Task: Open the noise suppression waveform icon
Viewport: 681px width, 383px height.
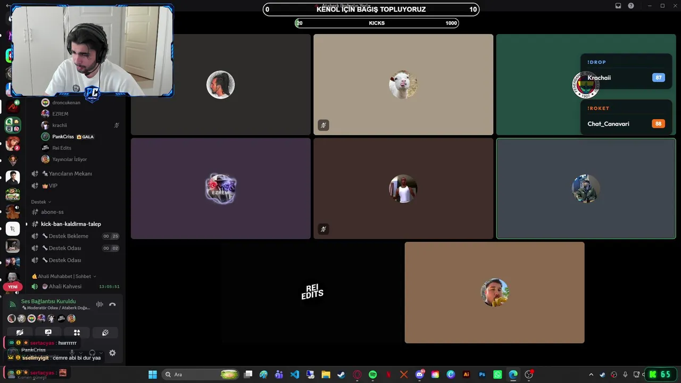Action: [x=99, y=305]
